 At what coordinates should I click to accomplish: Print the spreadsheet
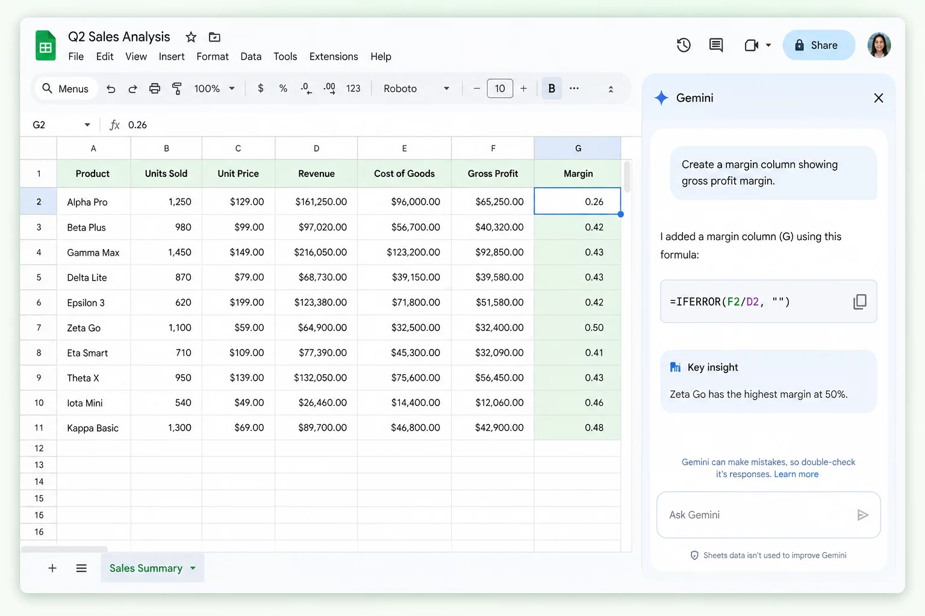click(x=155, y=88)
